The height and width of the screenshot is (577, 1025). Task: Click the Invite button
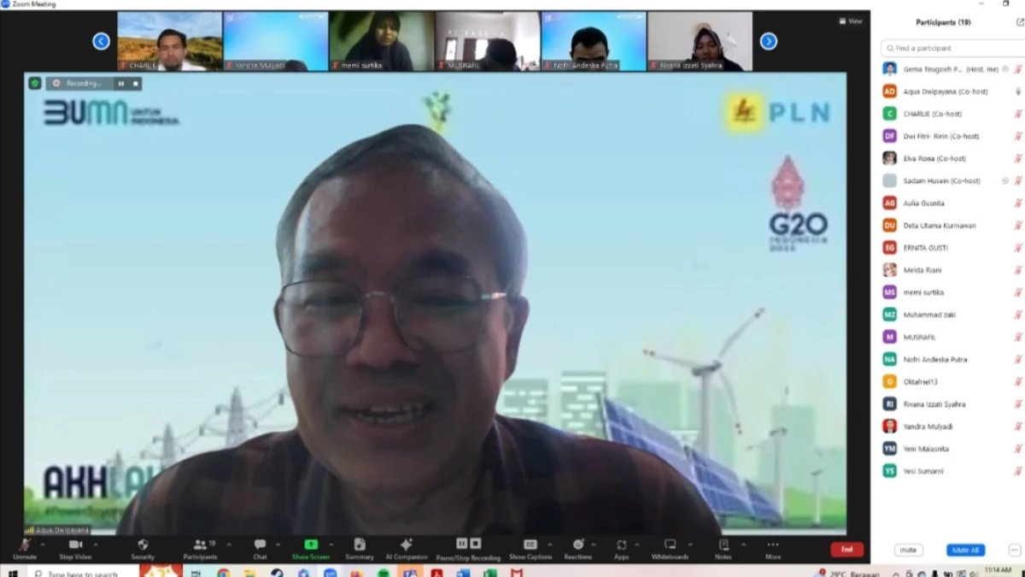pos(908,550)
